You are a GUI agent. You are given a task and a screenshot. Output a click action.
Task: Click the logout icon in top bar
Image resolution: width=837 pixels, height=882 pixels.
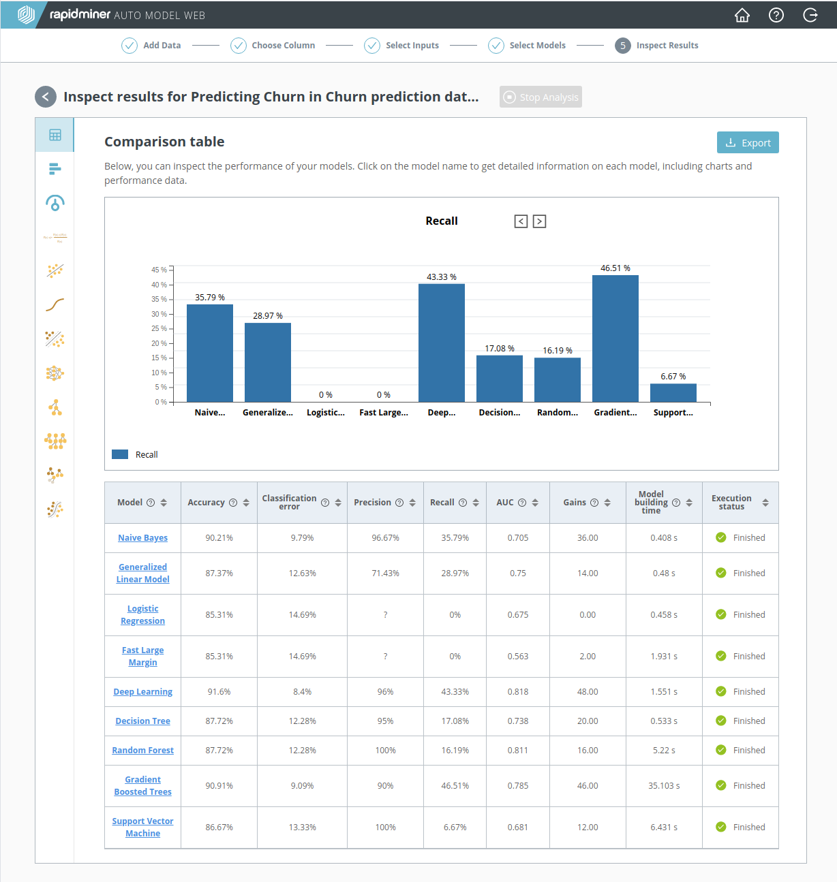tap(810, 15)
